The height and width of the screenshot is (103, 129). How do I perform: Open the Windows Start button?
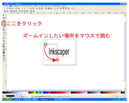7,99
